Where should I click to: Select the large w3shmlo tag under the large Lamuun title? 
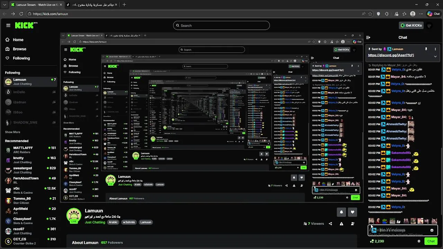[x=129, y=222]
